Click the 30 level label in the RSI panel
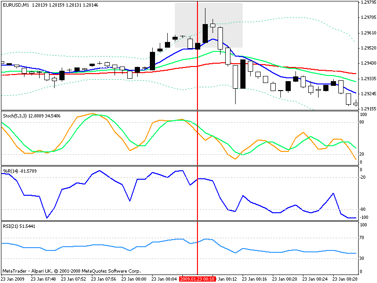Image resolution: width=377 pixels, height=283 pixels. pos(363,258)
